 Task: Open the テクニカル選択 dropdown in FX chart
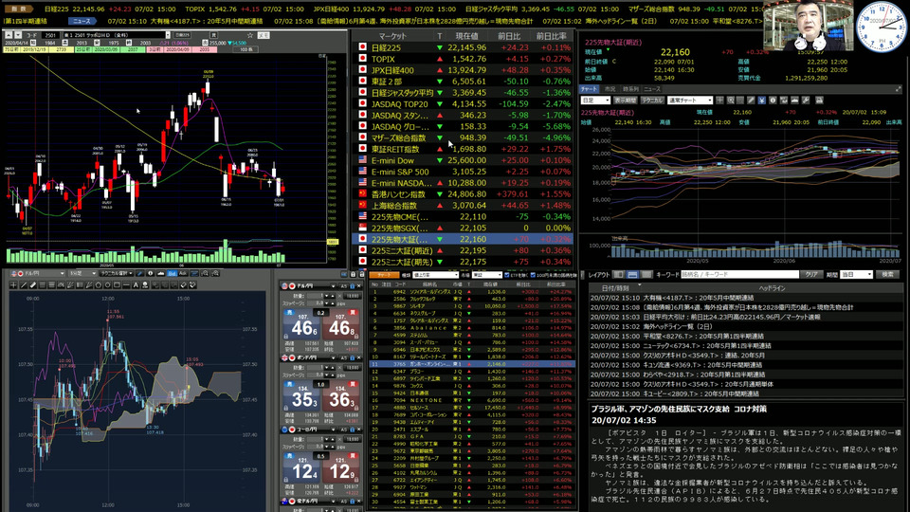(116, 273)
